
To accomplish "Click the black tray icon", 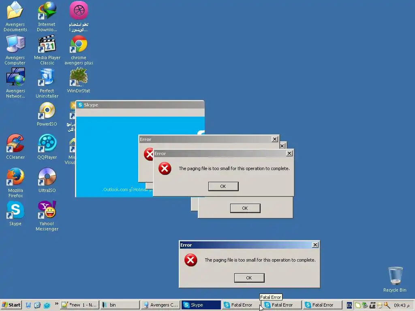I will 372,305.
